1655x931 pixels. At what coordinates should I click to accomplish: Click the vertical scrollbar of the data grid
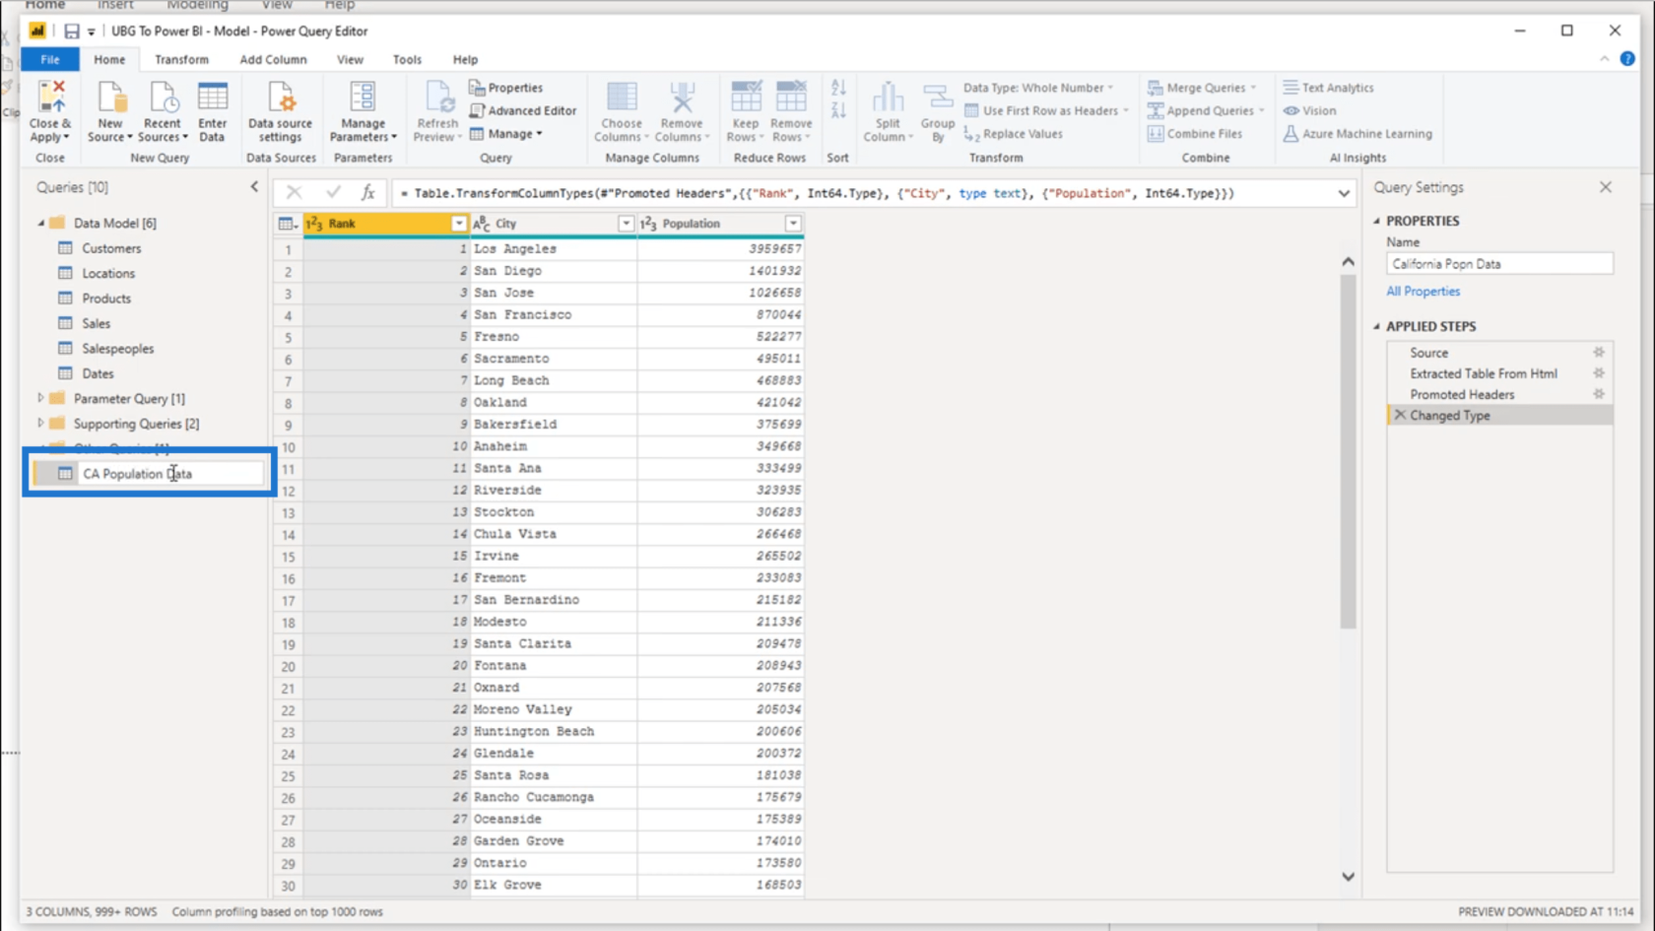(x=1348, y=451)
